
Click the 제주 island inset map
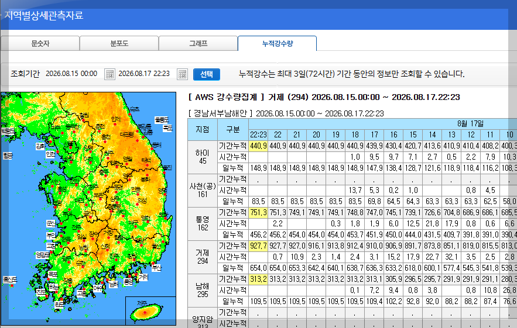click(150, 310)
